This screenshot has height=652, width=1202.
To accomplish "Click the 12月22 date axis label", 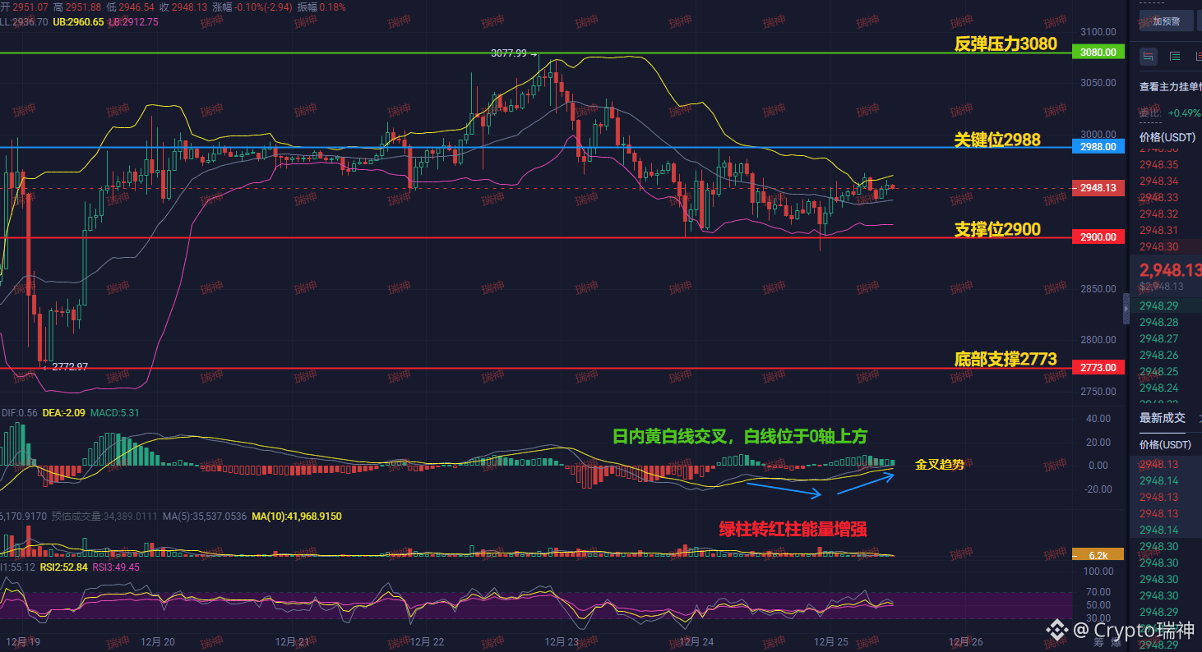I will (427, 641).
